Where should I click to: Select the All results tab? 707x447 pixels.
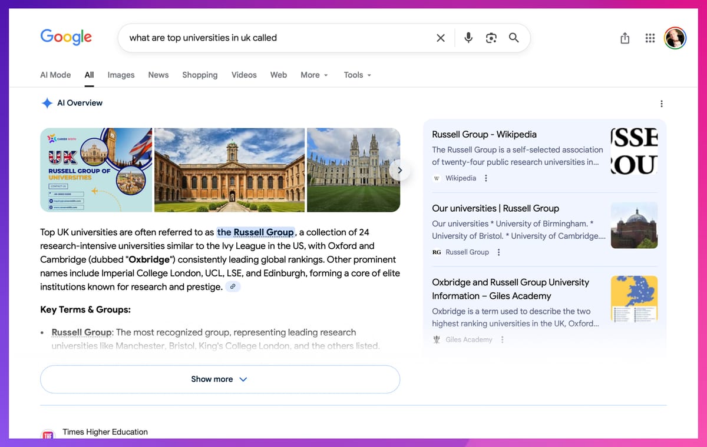click(89, 75)
